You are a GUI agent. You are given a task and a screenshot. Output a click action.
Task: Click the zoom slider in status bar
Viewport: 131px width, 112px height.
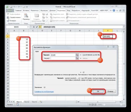point(113,105)
